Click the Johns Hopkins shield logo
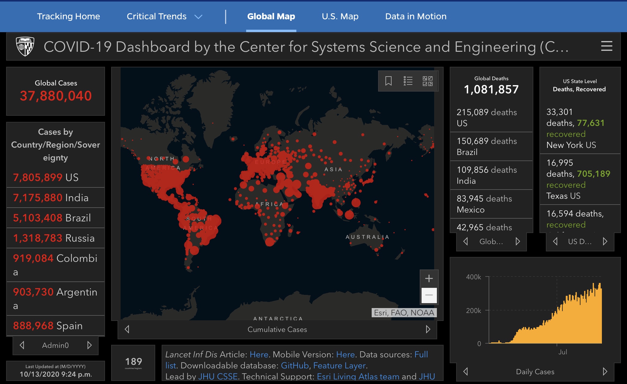The height and width of the screenshot is (384, 627). click(25, 47)
